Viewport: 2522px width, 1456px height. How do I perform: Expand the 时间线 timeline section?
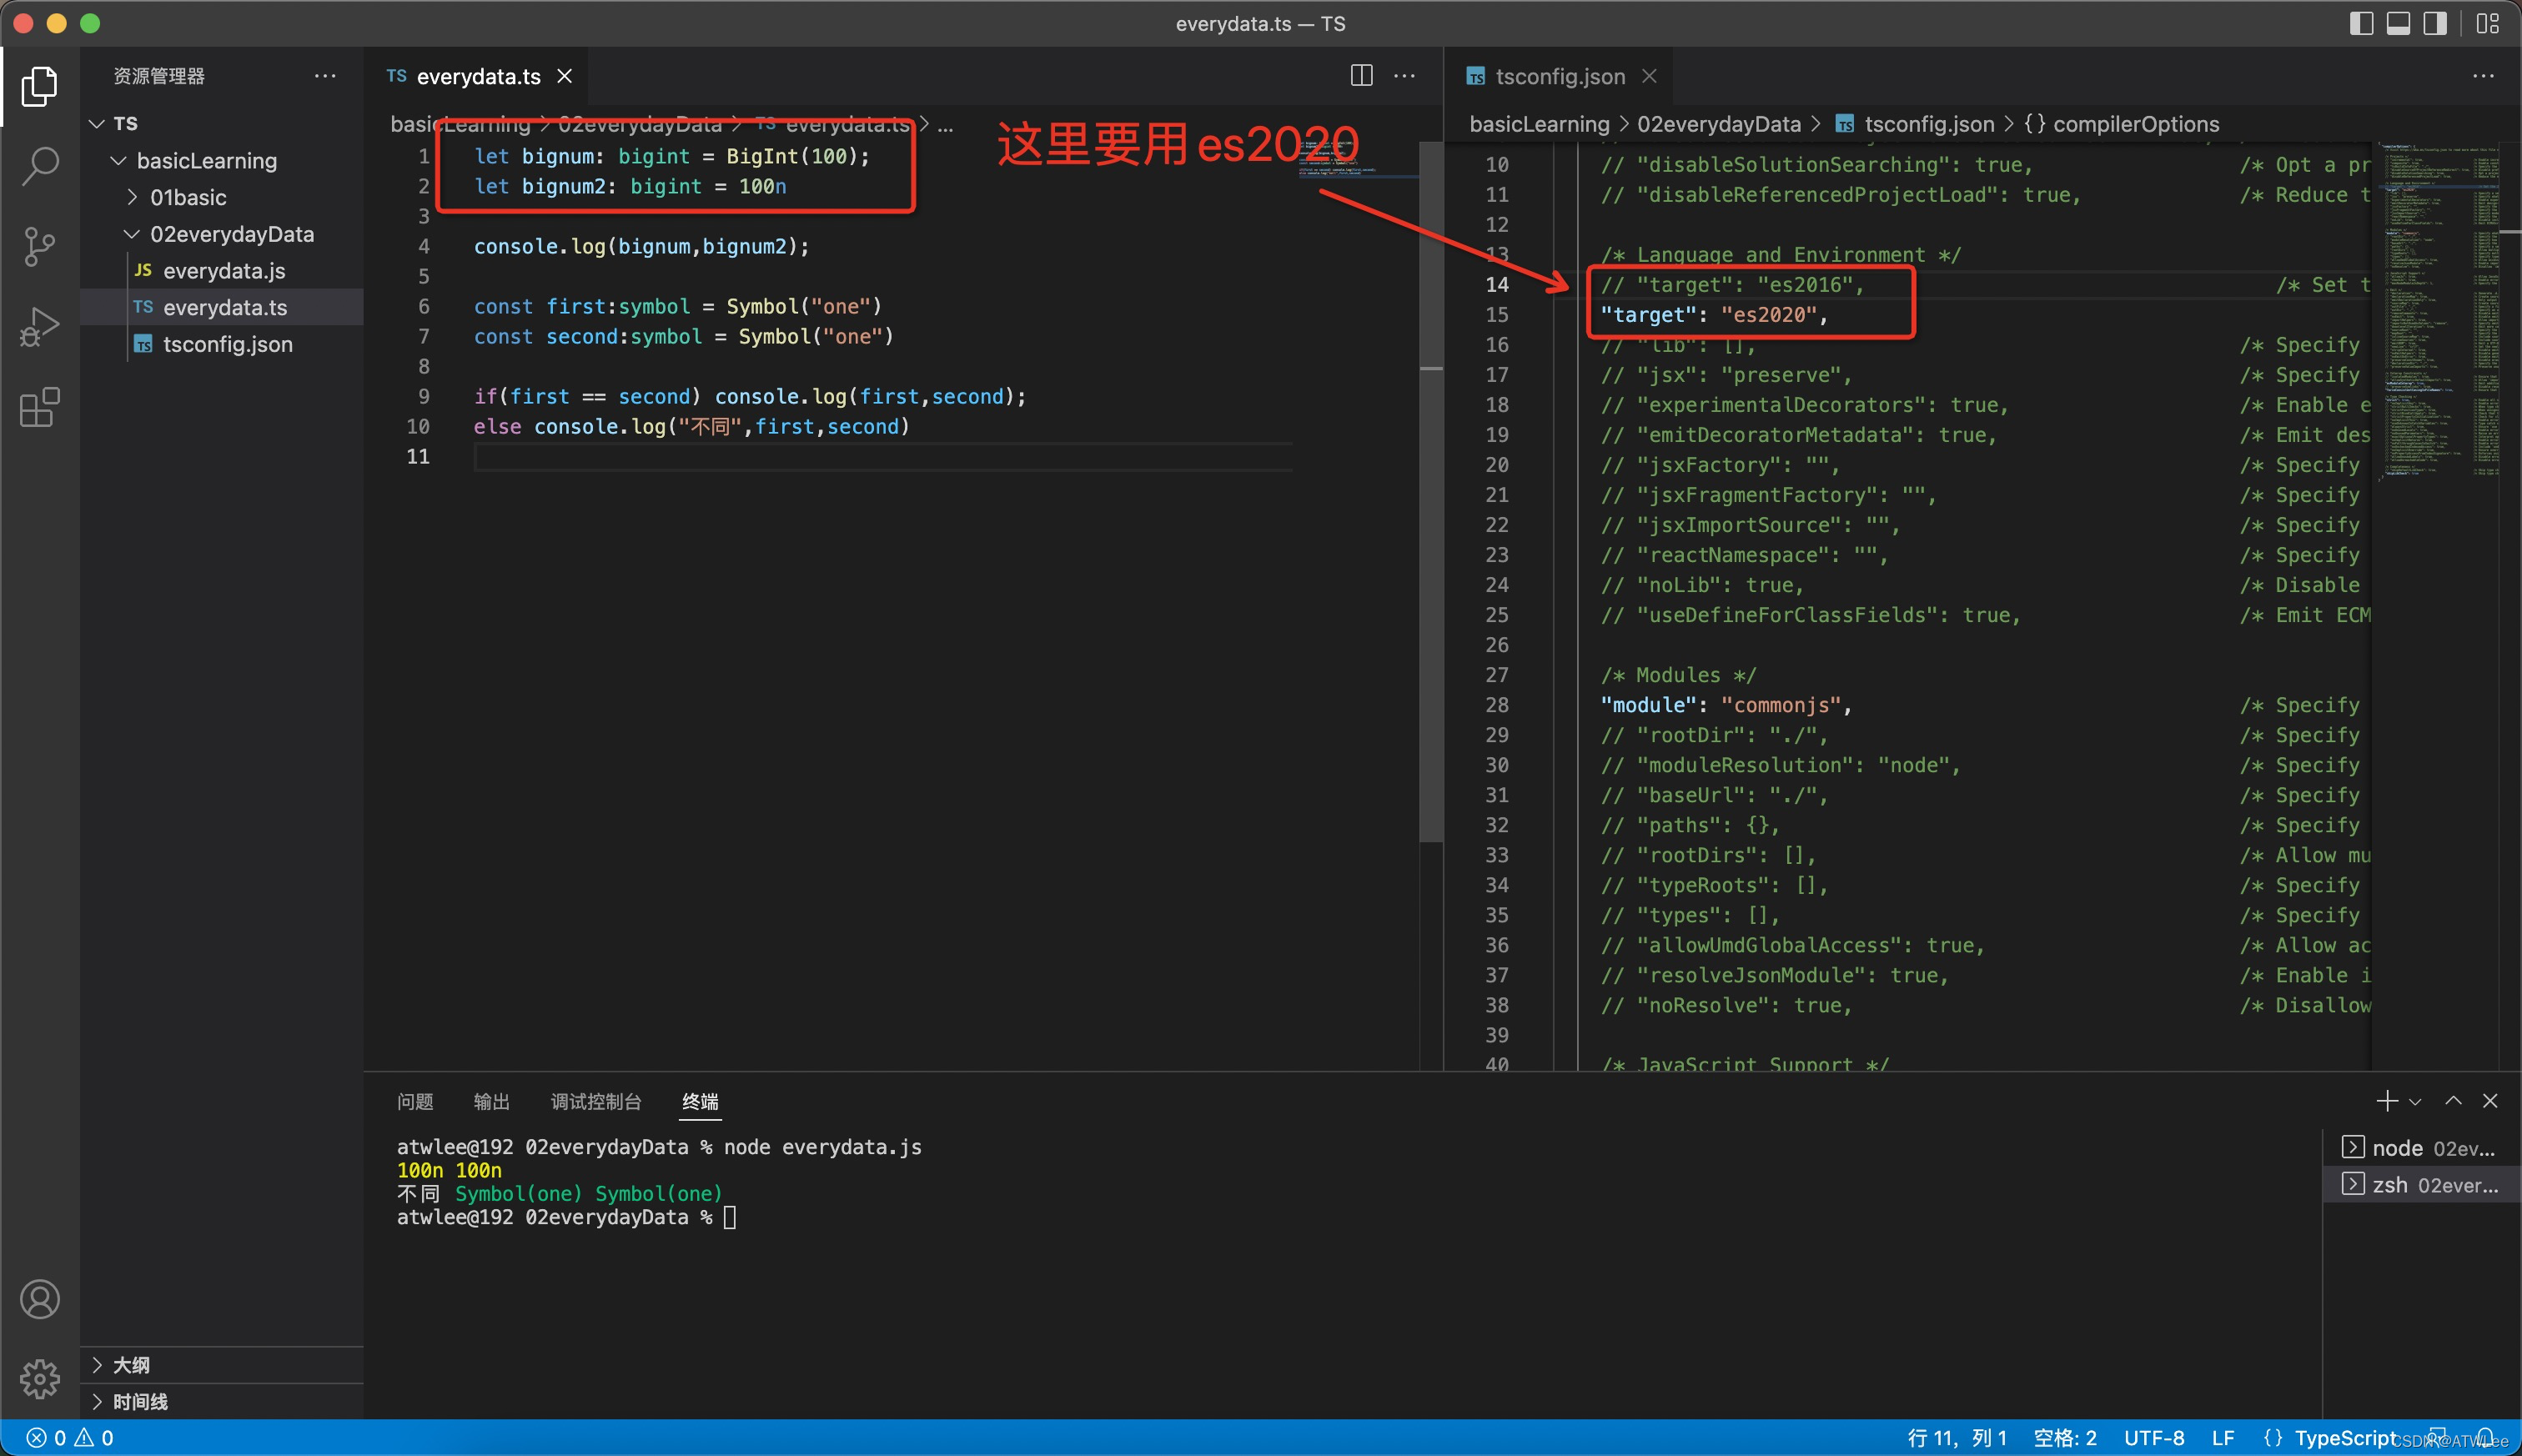pos(222,1402)
